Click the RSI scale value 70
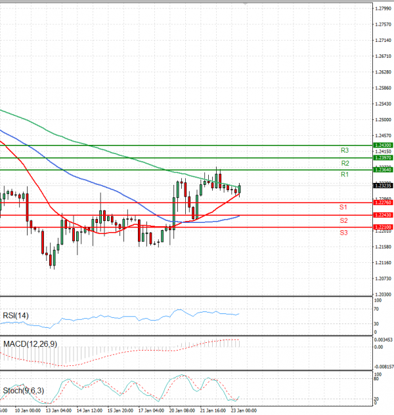The height and width of the screenshot is (415, 394). (x=376, y=309)
